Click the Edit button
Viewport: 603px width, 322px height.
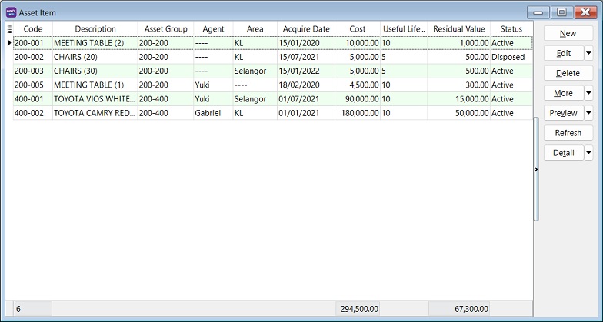pos(563,53)
